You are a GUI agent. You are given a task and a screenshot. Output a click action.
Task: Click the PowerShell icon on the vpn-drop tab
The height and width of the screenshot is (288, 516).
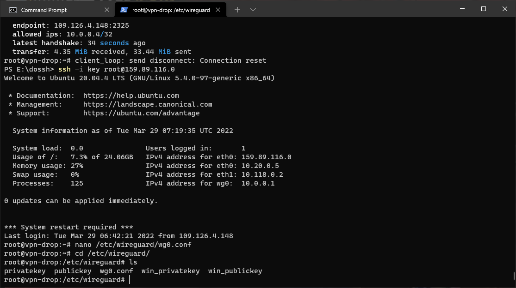pyautogui.click(x=123, y=9)
